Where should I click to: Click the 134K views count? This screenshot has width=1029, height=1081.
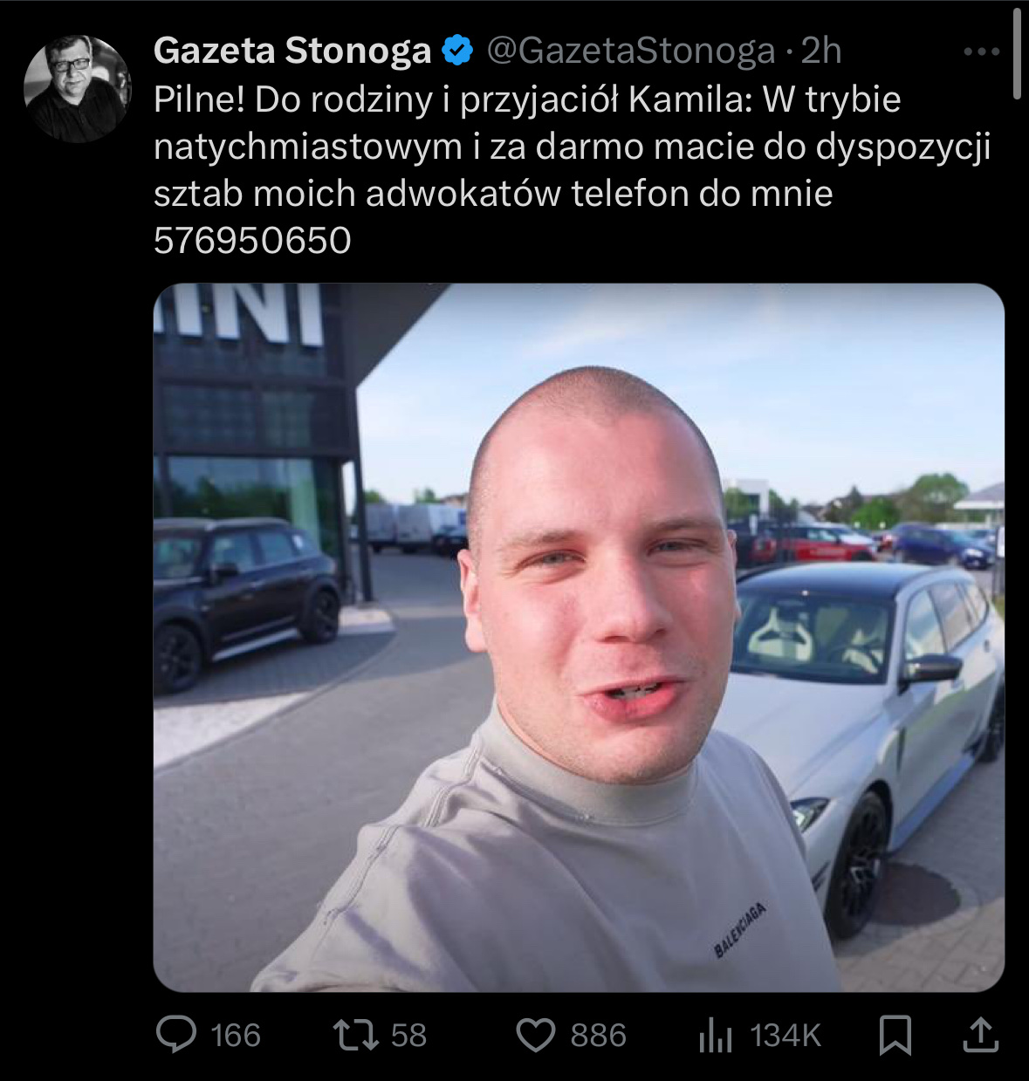(785, 1036)
